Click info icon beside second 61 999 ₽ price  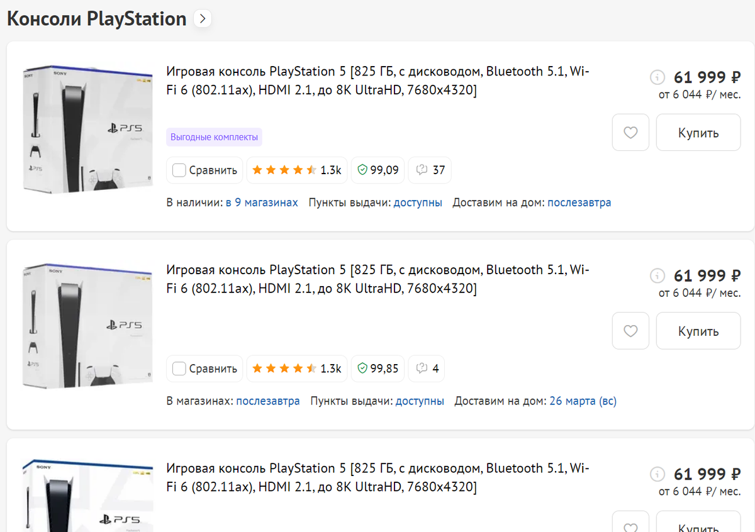coord(657,276)
